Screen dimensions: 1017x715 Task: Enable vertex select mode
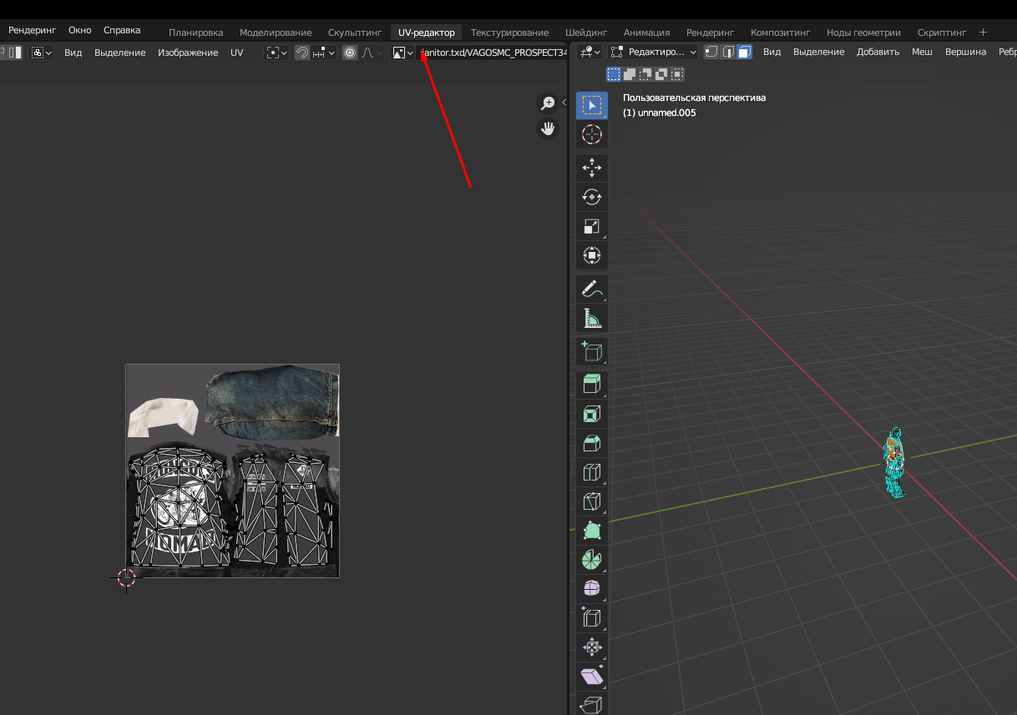click(711, 52)
